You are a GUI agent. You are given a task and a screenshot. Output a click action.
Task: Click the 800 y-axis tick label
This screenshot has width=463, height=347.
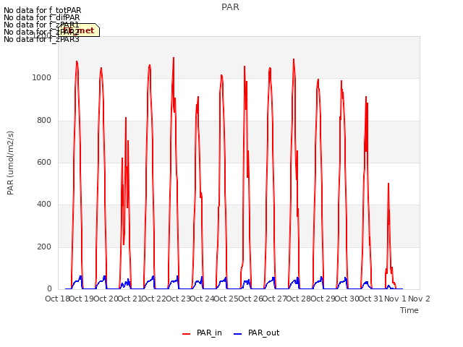pos(44,120)
